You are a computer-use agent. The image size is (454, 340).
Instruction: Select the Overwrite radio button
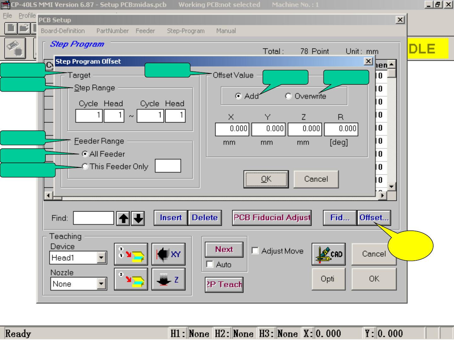(288, 96)
